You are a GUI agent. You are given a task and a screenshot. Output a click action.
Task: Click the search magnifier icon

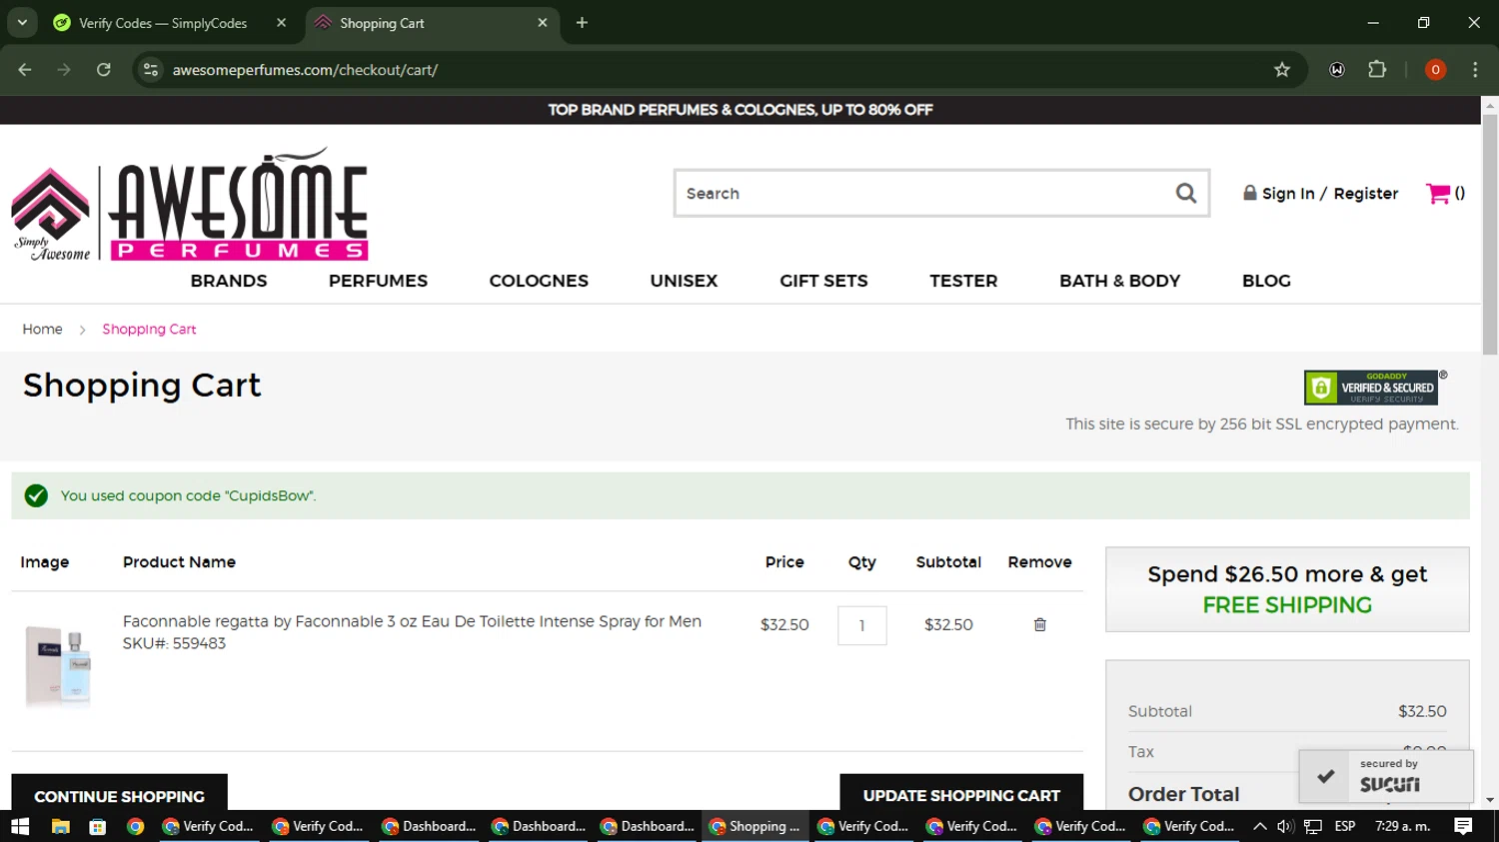click(x=1185, y=193)
